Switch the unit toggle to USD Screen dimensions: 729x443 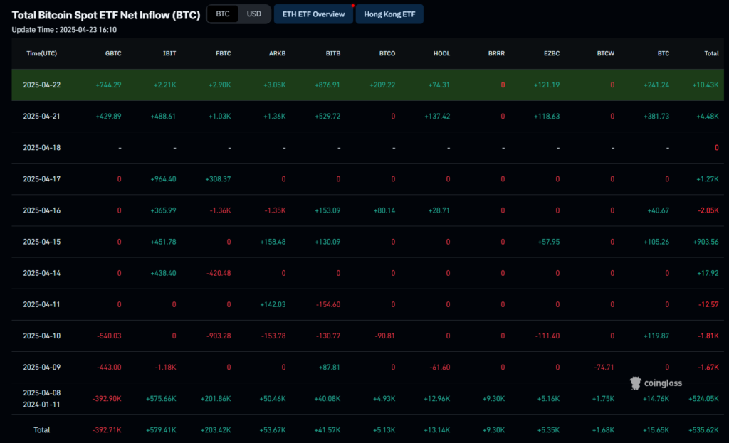pyautogui.click(x=254, y=14)
